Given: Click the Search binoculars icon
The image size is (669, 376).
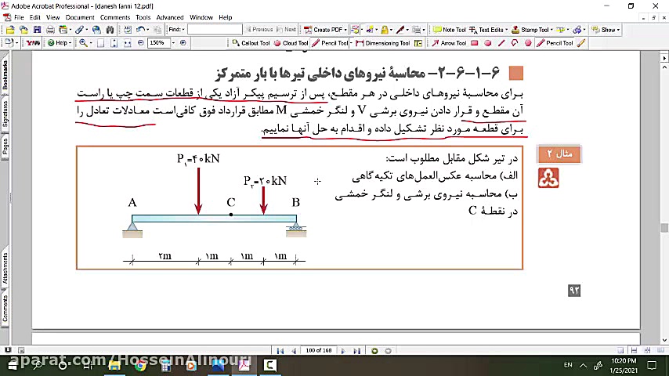Looking at the screenshot, I should point(110,30).
